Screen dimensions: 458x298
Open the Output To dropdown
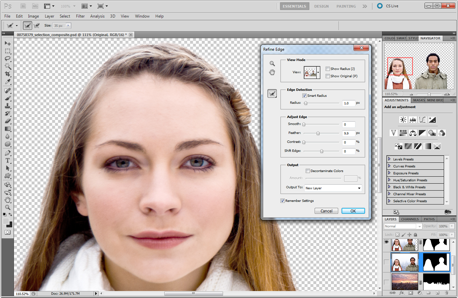click(x=333, y=188)
